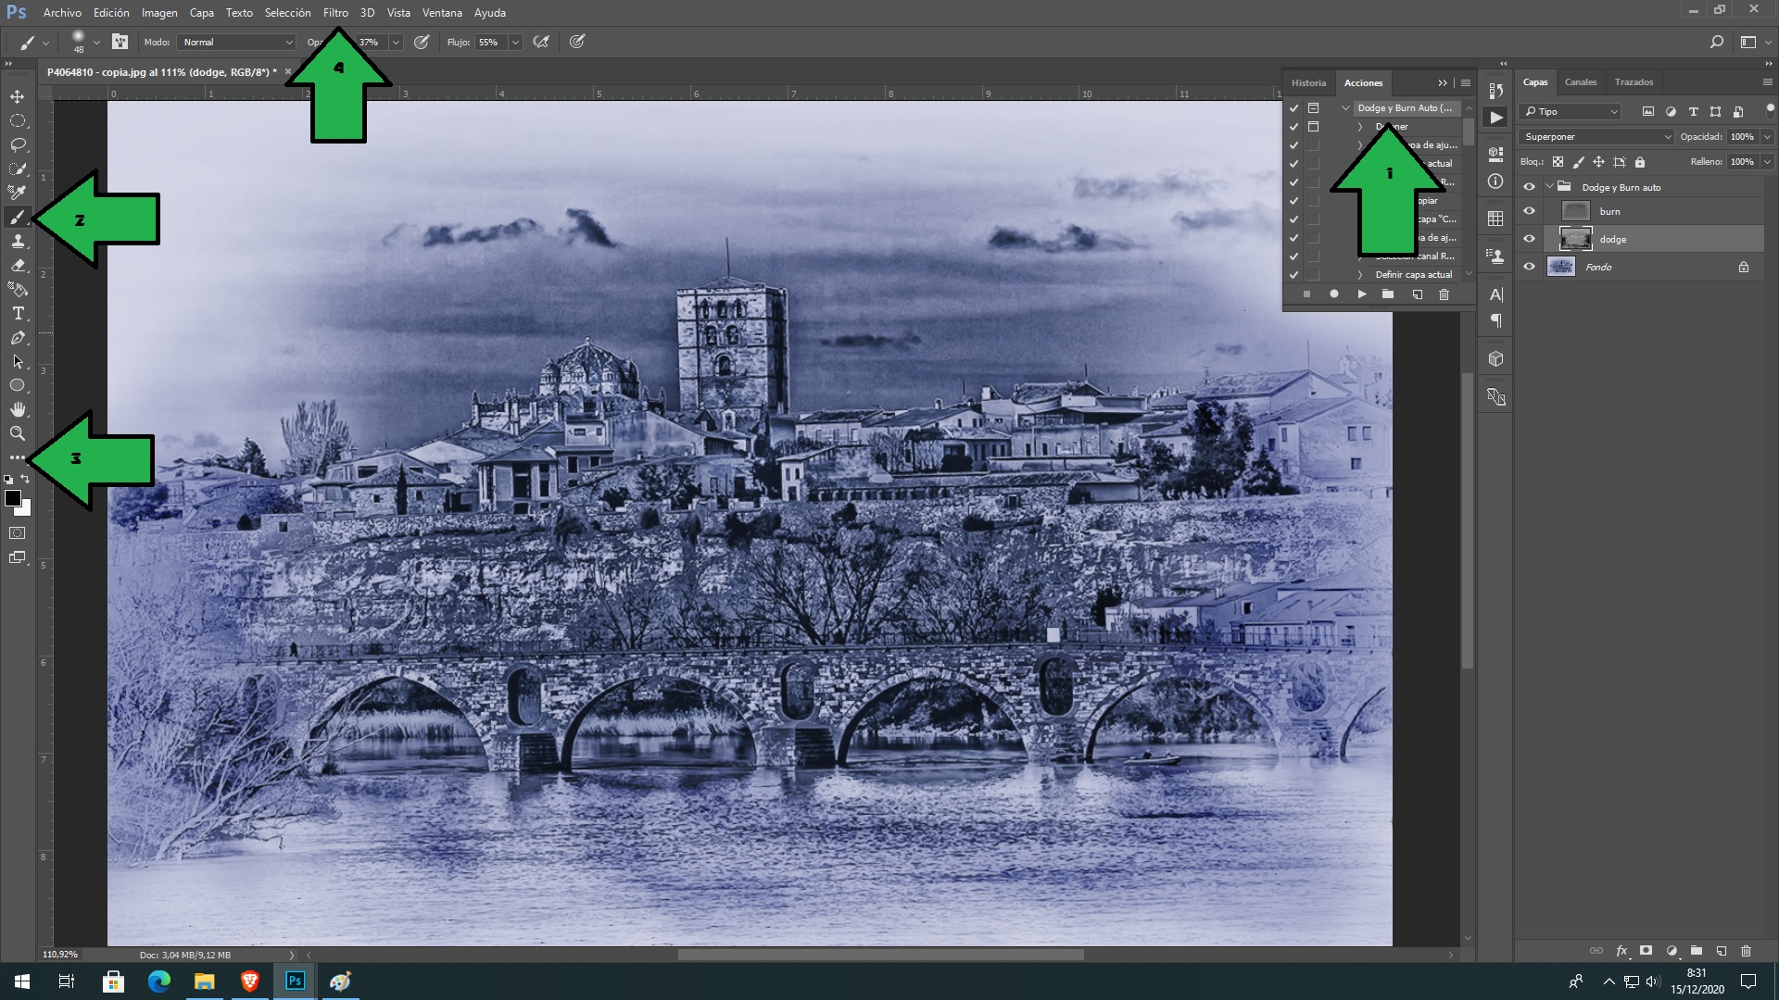Start recording an action
Image resolution: width=1779 pixels, height=1000 pixels.
point(1333,294)
